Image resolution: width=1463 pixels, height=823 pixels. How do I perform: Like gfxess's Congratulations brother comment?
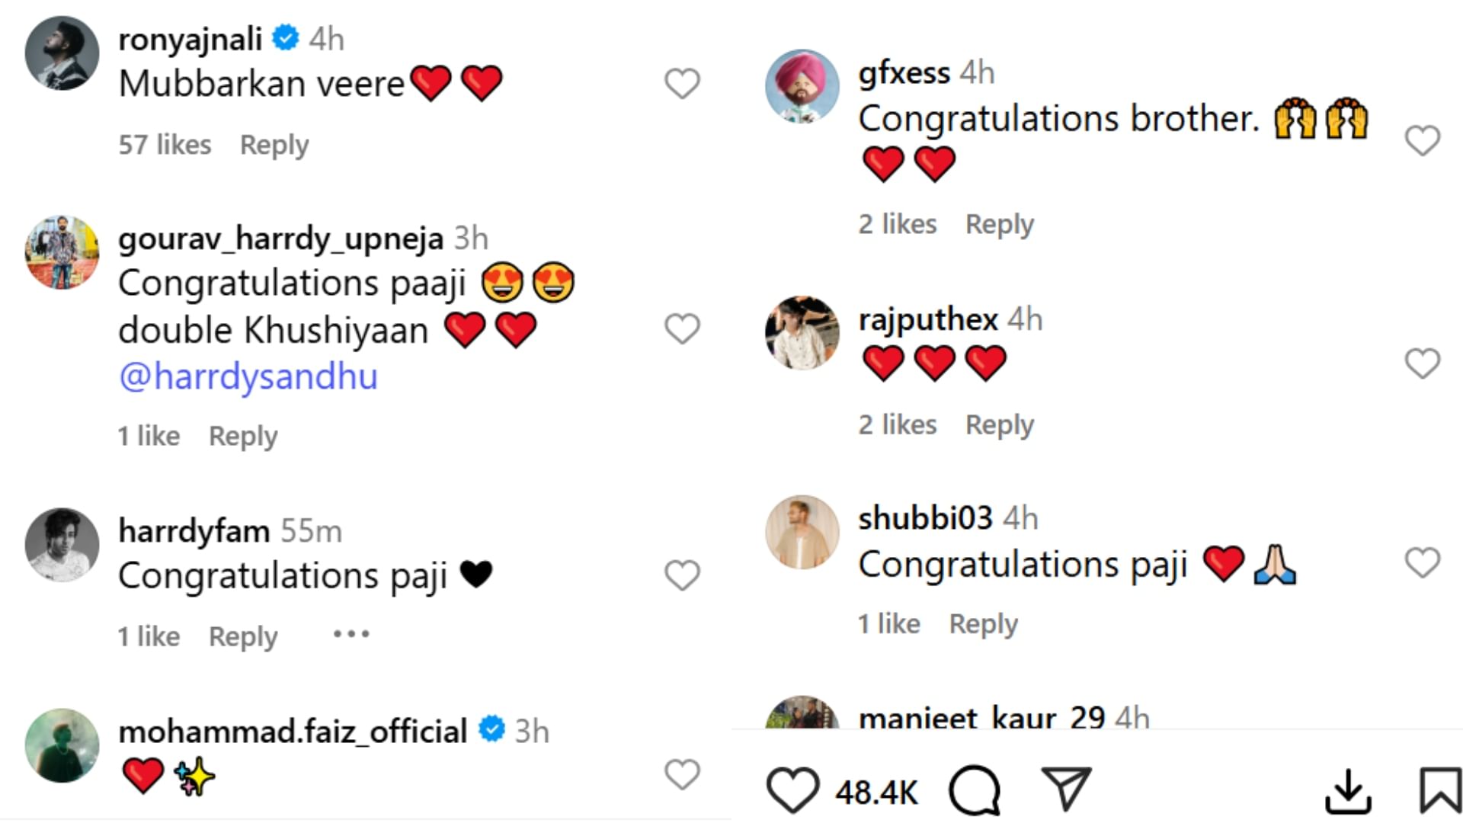click(x=1422, y=141)
